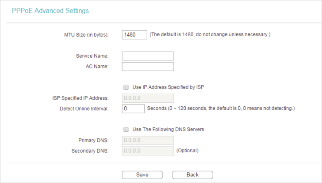The height and width of the screenshot is (183, 322).
Task: Select the Secondary DNS address field
Action: (x=148, y=151)
